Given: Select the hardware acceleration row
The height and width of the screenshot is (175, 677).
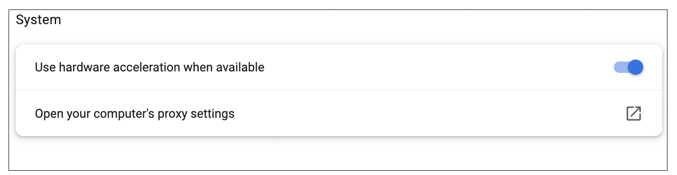Looking at the screenshot, I should [339, 67].
